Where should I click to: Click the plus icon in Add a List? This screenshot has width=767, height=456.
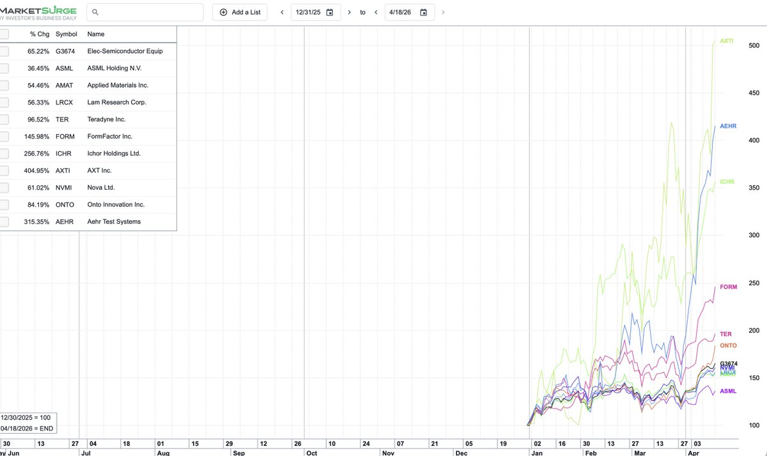point(223,12)
